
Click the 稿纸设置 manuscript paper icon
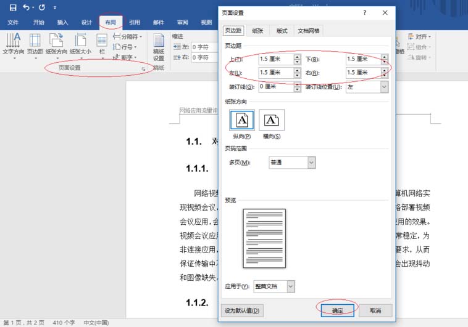[x=159, y=47]
